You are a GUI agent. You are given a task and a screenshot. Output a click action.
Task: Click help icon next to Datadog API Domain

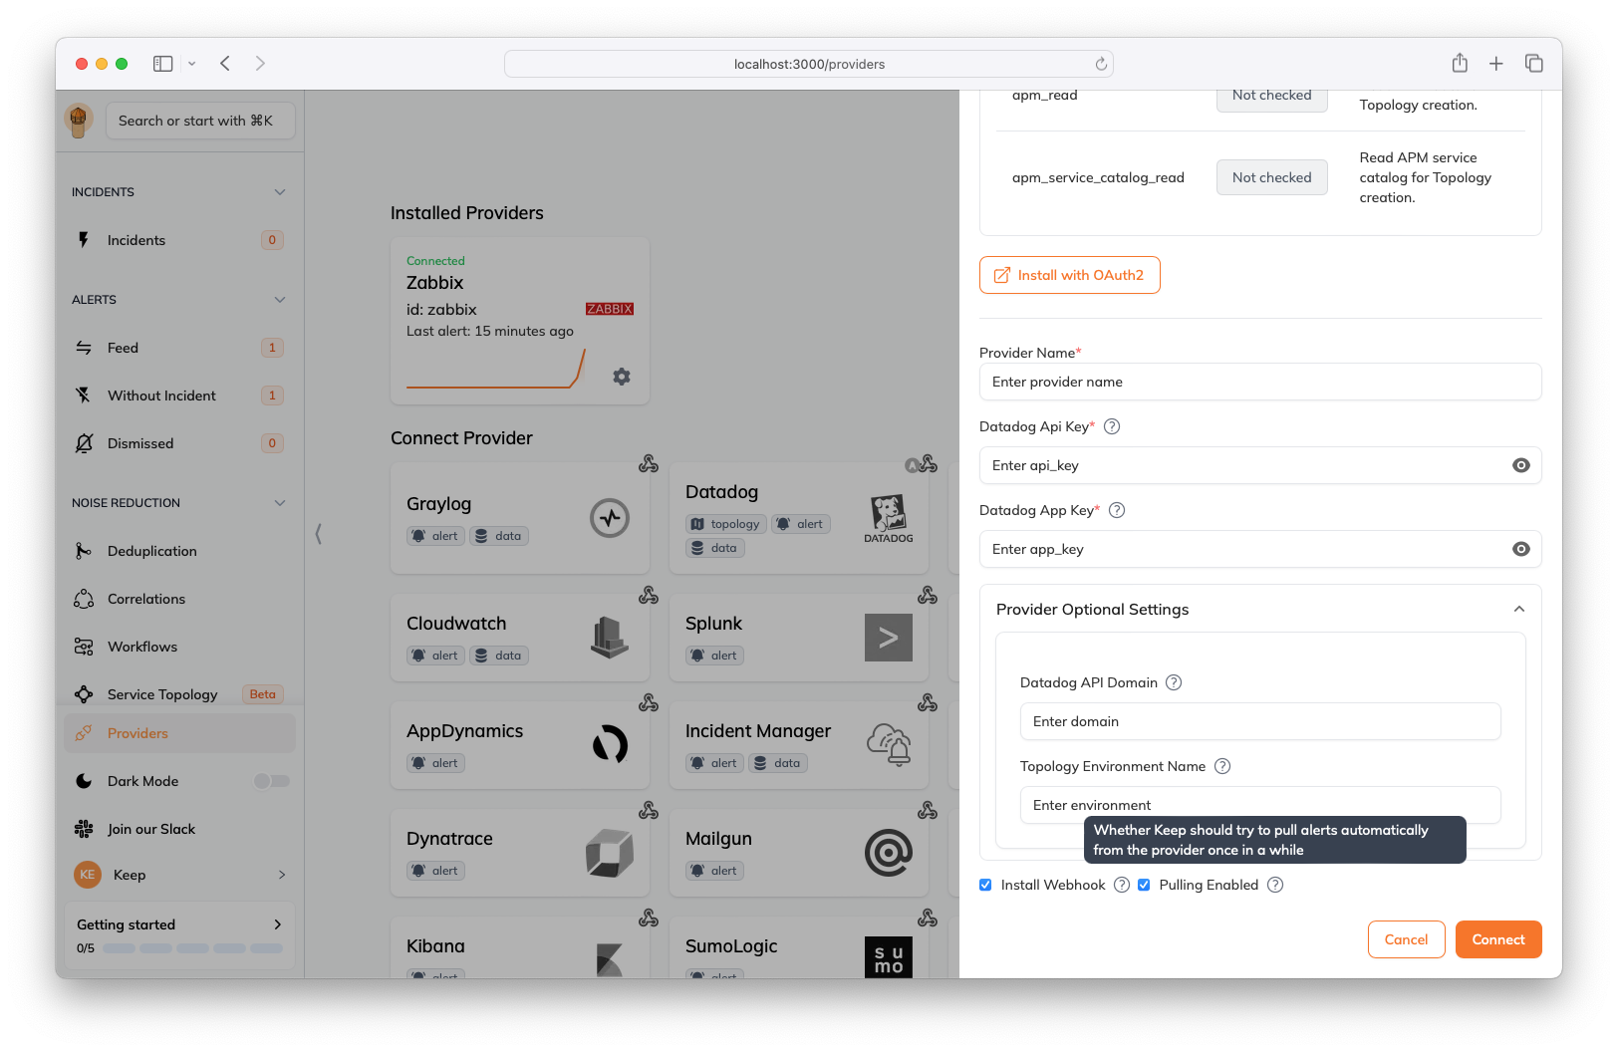(1174, 682)
